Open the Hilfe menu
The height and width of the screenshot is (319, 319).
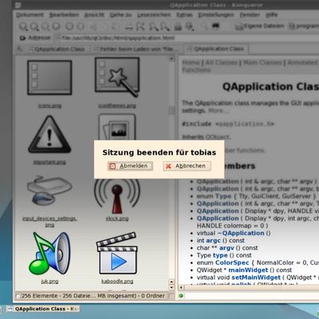271,15
